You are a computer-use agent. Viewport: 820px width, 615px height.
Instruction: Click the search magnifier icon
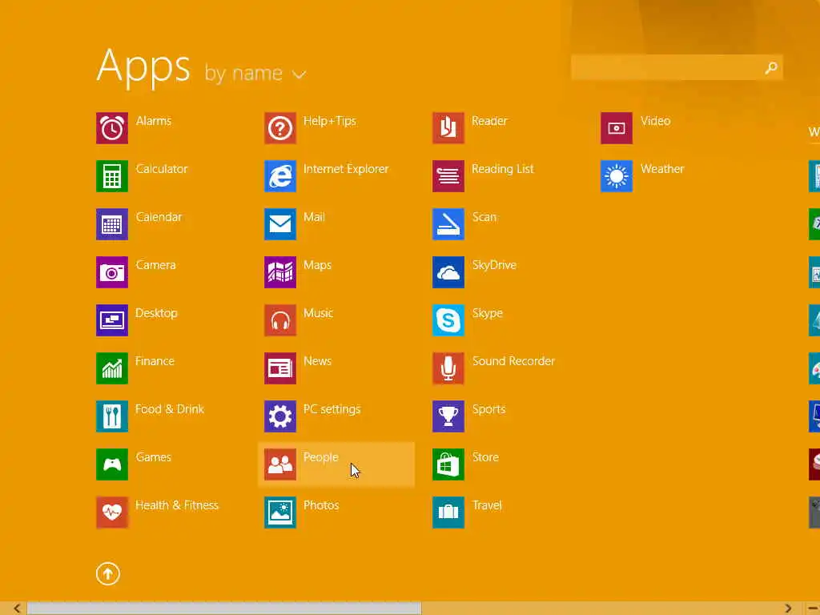771,67
